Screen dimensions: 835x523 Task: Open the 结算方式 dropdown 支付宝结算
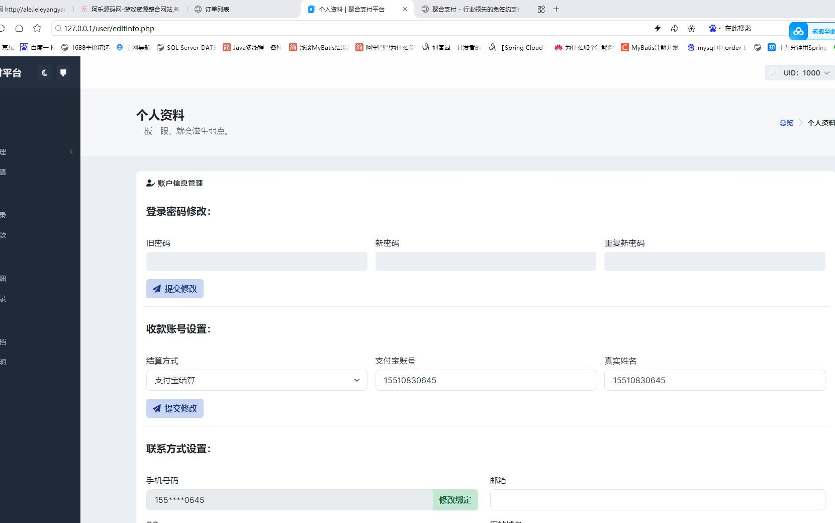point(257,380)
